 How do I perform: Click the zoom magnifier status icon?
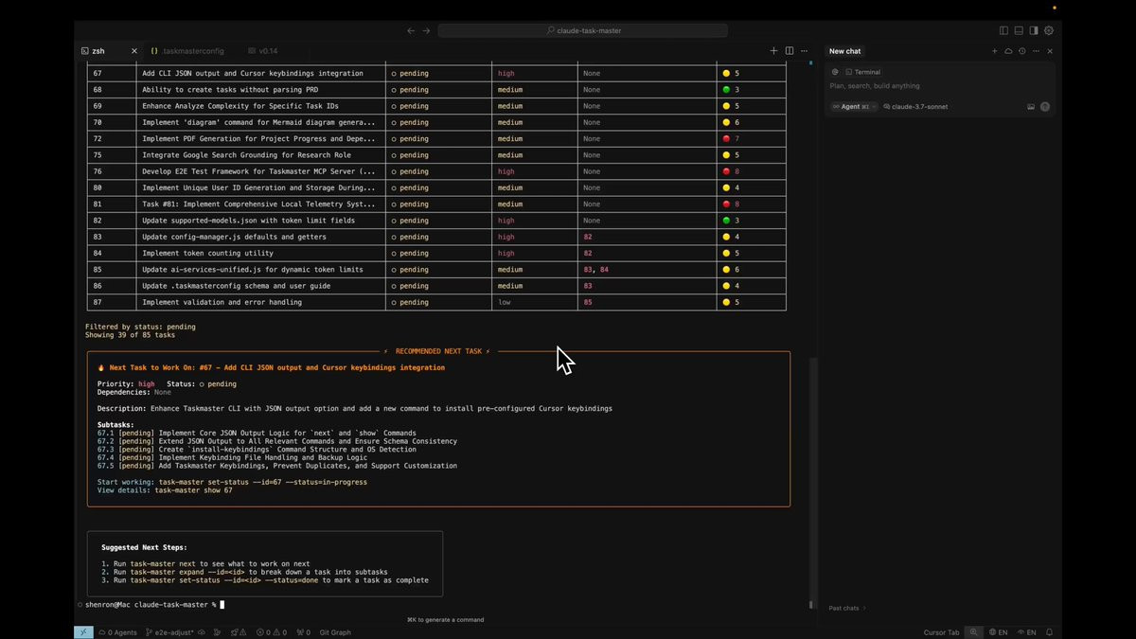point(973,632)
